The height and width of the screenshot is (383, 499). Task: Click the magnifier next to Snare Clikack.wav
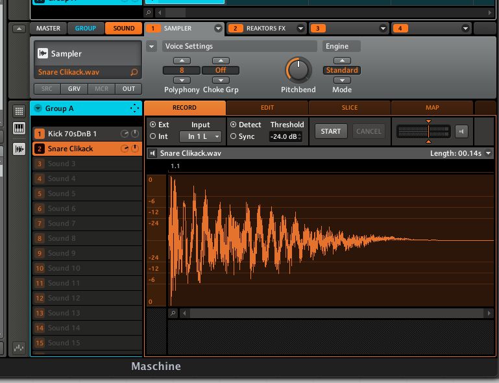coord(134,72)
